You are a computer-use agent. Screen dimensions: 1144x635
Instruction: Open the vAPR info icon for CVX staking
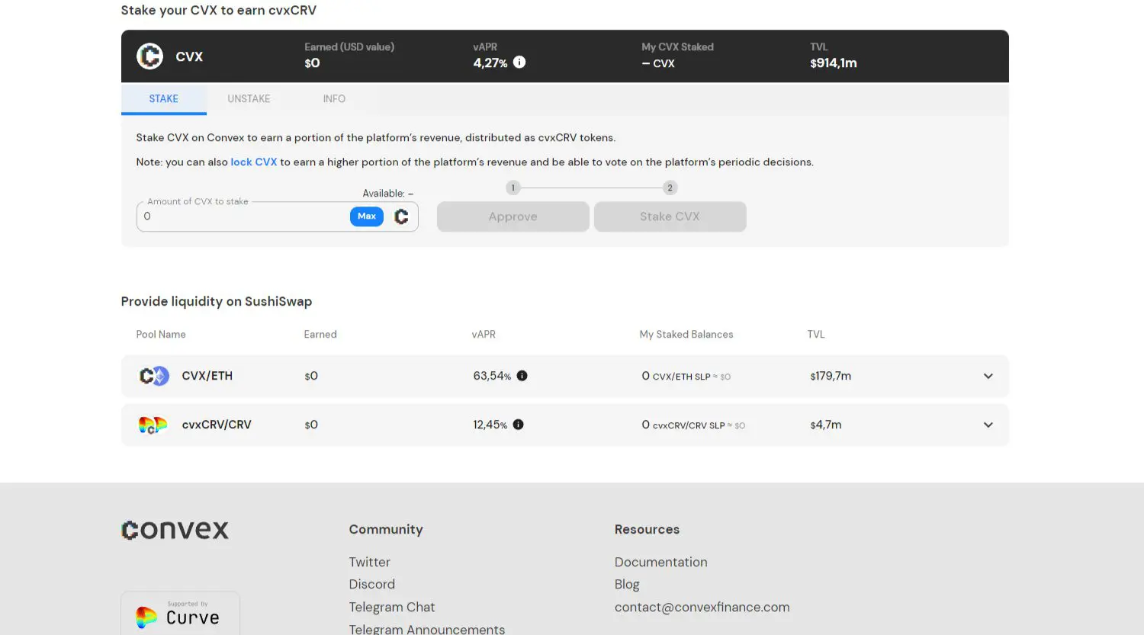(519, 63)
